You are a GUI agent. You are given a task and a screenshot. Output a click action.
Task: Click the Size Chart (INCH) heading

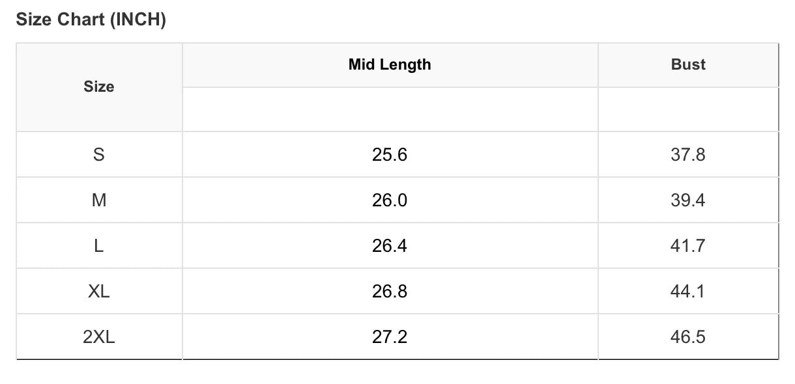pyautogui.click(x=91, y=20)
